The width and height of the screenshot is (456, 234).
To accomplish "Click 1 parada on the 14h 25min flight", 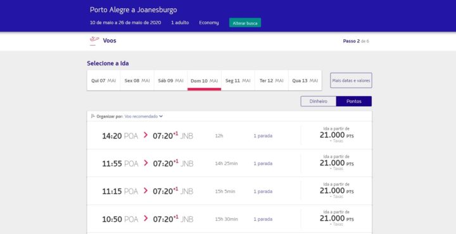I will [x=263, y=163].
